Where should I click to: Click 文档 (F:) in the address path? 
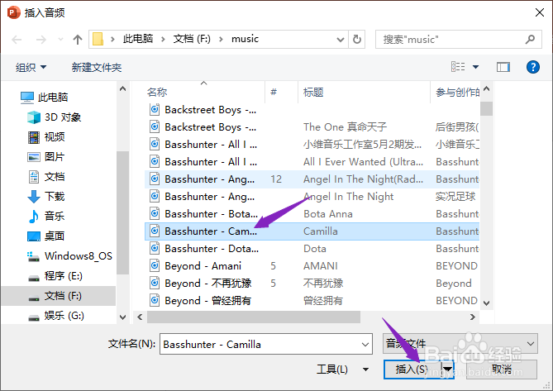coord(192,39)
